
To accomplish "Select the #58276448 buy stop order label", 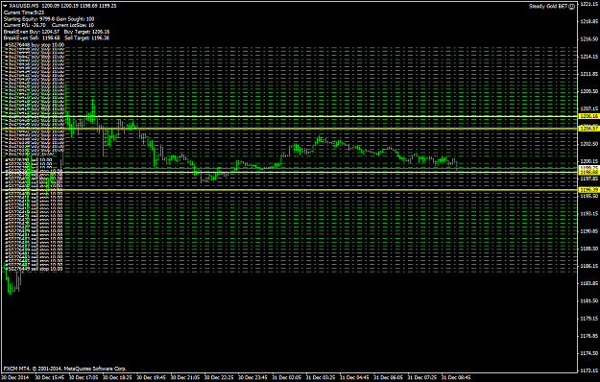I will (35, 45).
